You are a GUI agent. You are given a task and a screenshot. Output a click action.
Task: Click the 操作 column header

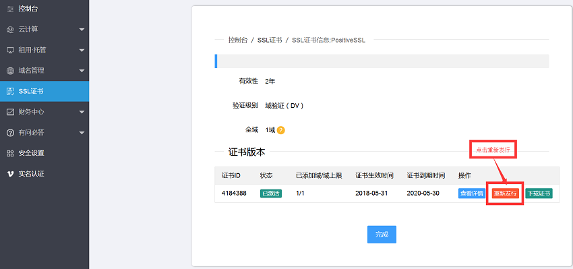(x=465, y=176)
